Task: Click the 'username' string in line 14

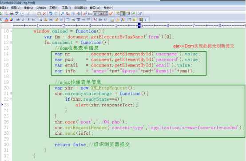Action: (167, 54)
